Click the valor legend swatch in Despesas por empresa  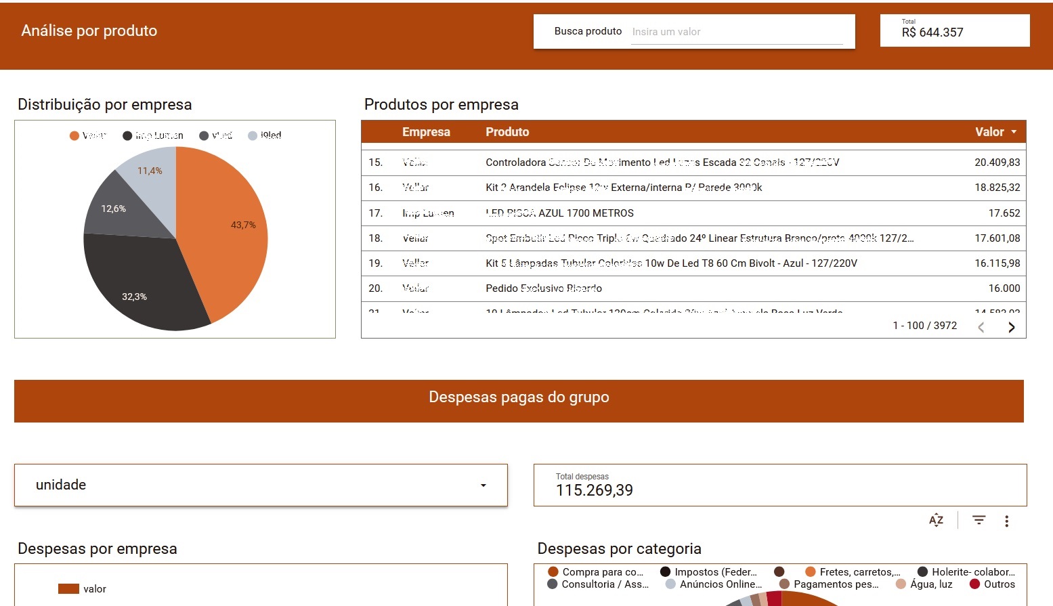[68, 589]
